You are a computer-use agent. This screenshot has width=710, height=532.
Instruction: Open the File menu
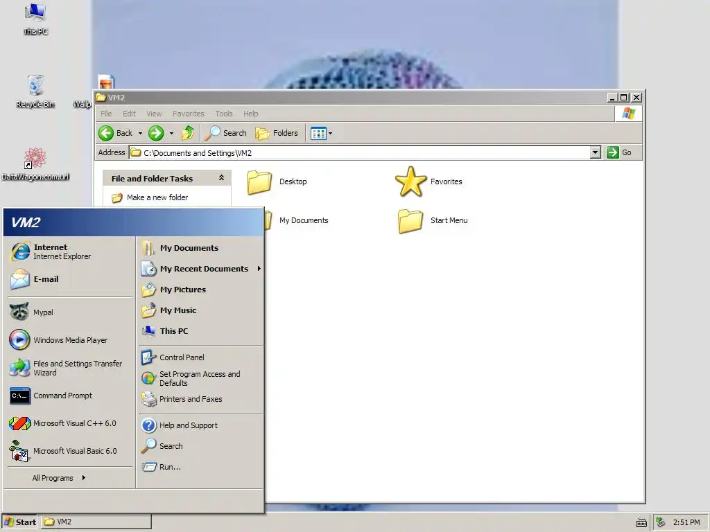click(106, 114)
